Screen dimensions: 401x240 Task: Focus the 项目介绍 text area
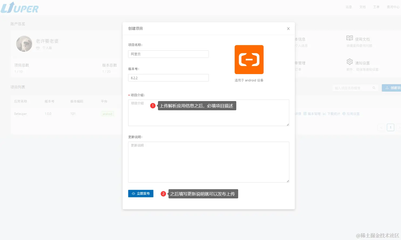[208, 113]
